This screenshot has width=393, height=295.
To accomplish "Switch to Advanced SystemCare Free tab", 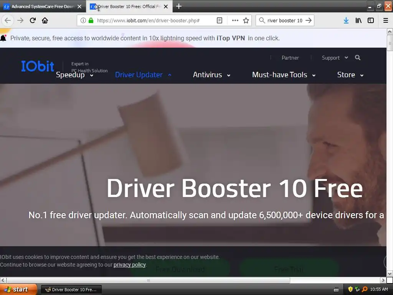I will coord(43,7).
